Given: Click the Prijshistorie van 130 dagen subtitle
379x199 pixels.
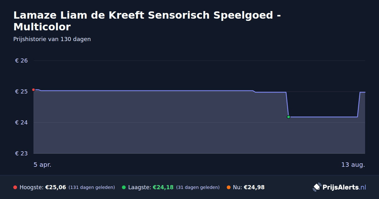Looking at the screenshot, I should [52, 39].
